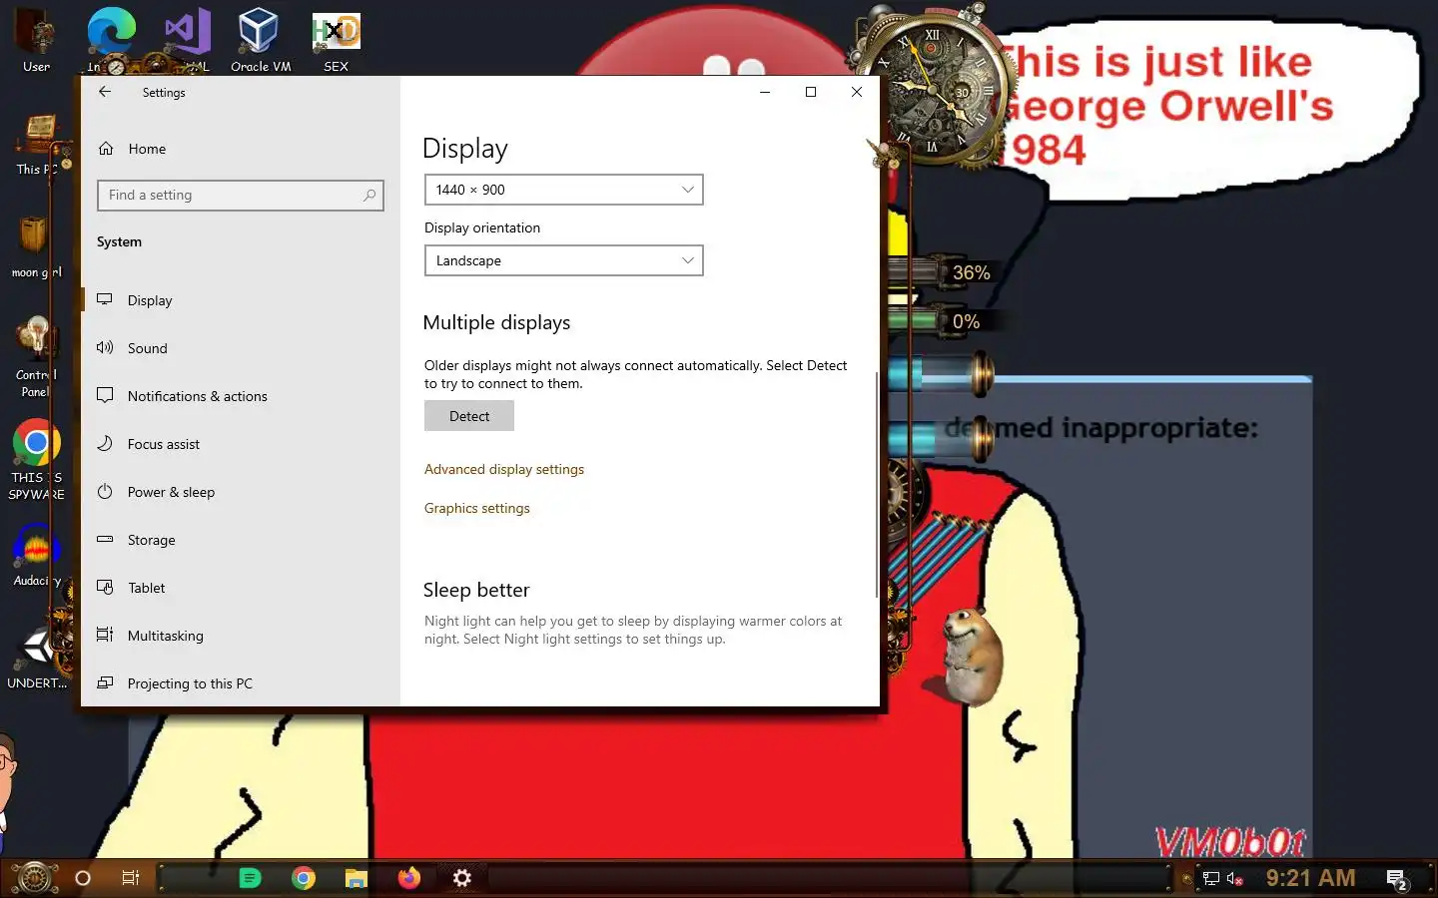Click the Detect button
This screenshot has width=1438, height=898.
tap(469, 416)
